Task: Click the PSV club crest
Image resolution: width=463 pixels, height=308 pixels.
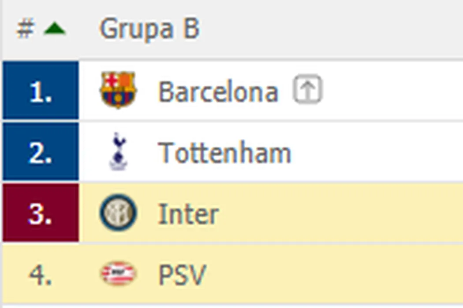Action: tap(118, 274)
